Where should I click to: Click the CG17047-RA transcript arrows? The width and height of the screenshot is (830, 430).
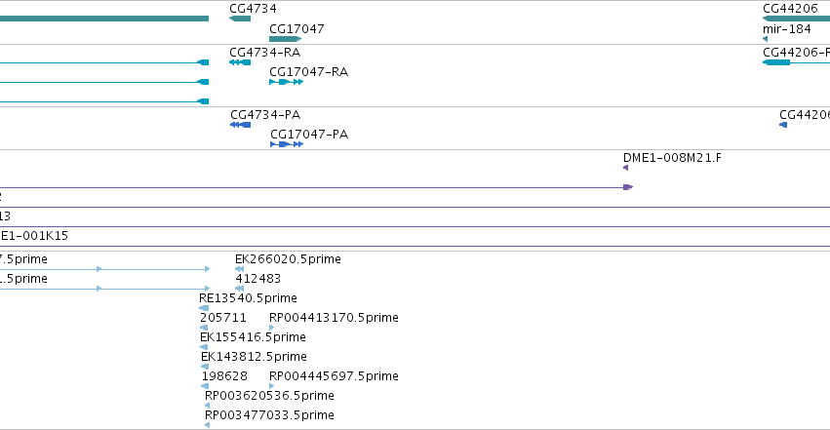[287, 82]
